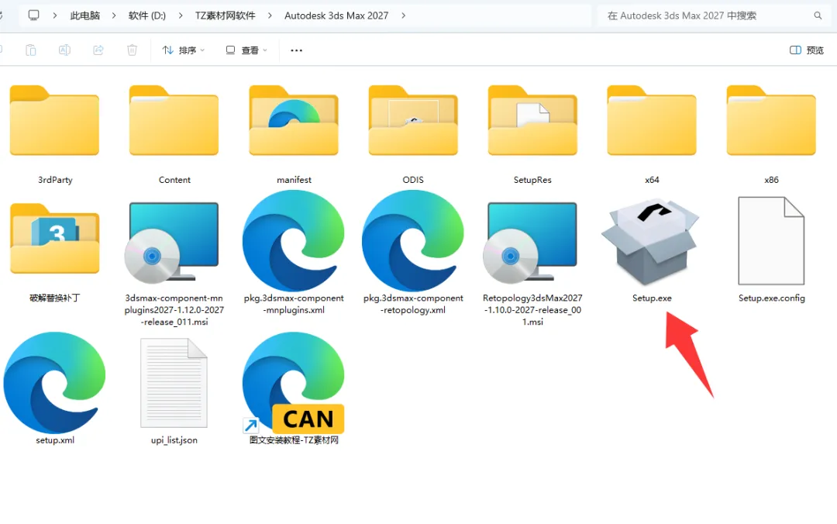The image size is (837, 524).
Task: Click the delete trash icon
Action: click(132, 50)
